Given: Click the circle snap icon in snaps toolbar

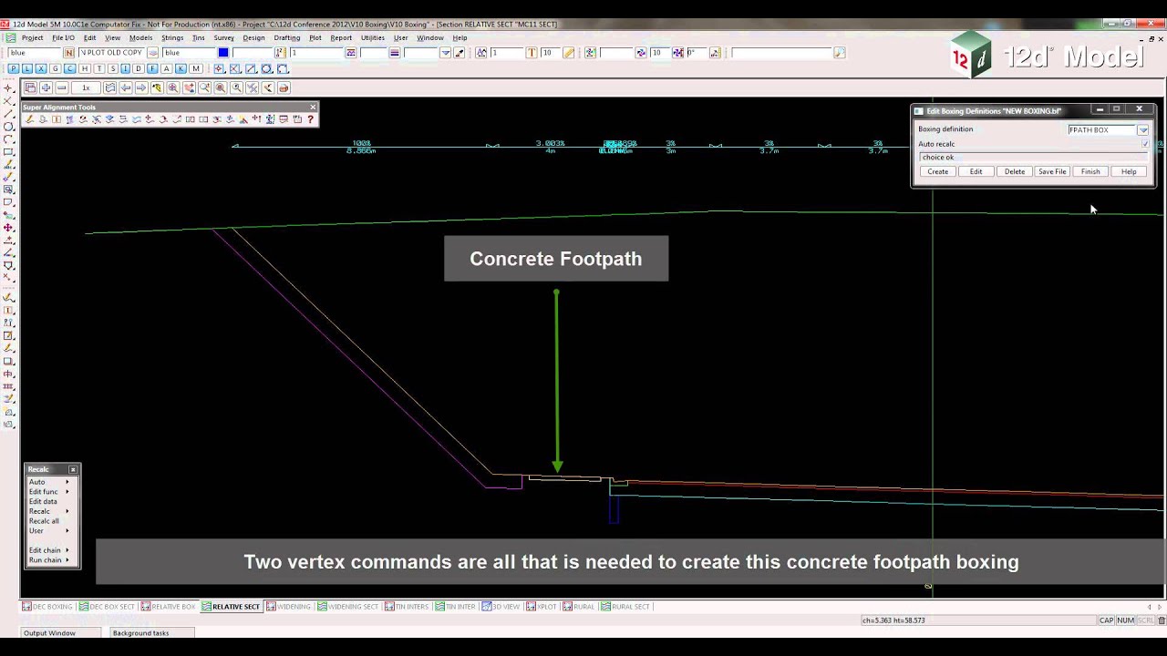Looking at the screenshot, I should click(x=266, y=68).
